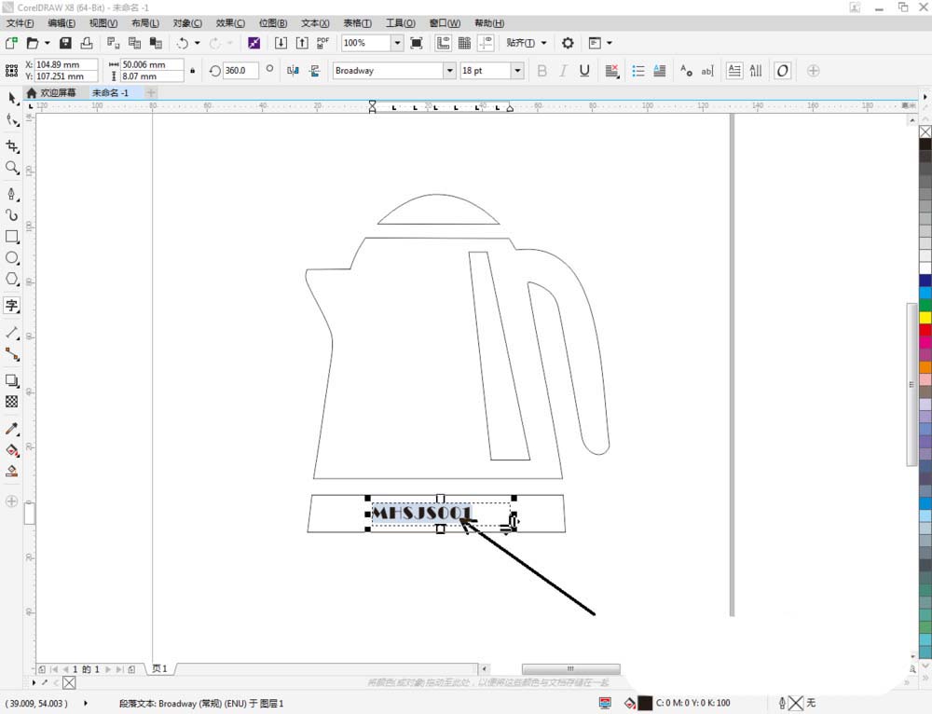
Task: Click the Undo arrow
Action: [x=183, y=43]
